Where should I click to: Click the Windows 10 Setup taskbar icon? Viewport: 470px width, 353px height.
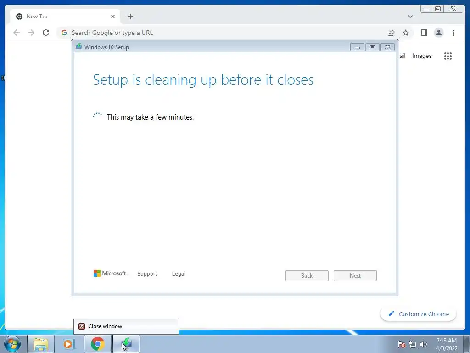(126, 344)
